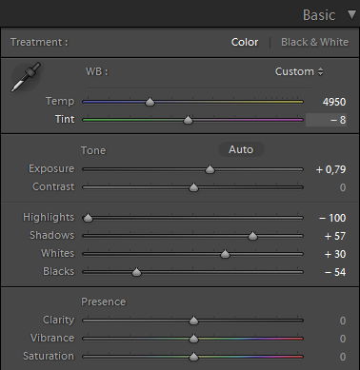Click the Contrast value field

pyautogui.click(x=343, y=187)
